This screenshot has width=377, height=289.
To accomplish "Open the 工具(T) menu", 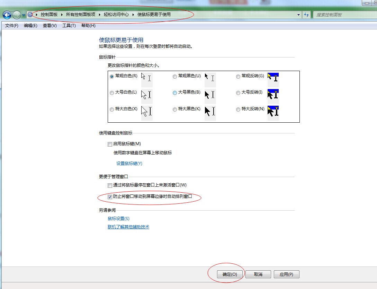I will [69, 26].
